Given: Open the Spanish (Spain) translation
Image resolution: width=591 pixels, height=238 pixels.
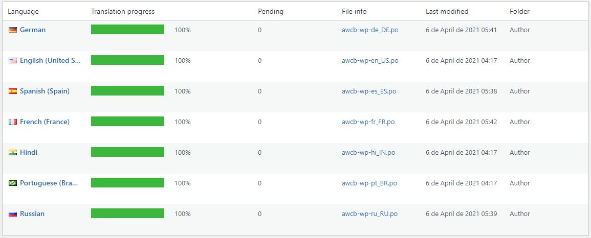Looking at the screenshot, I should (45, 91).
